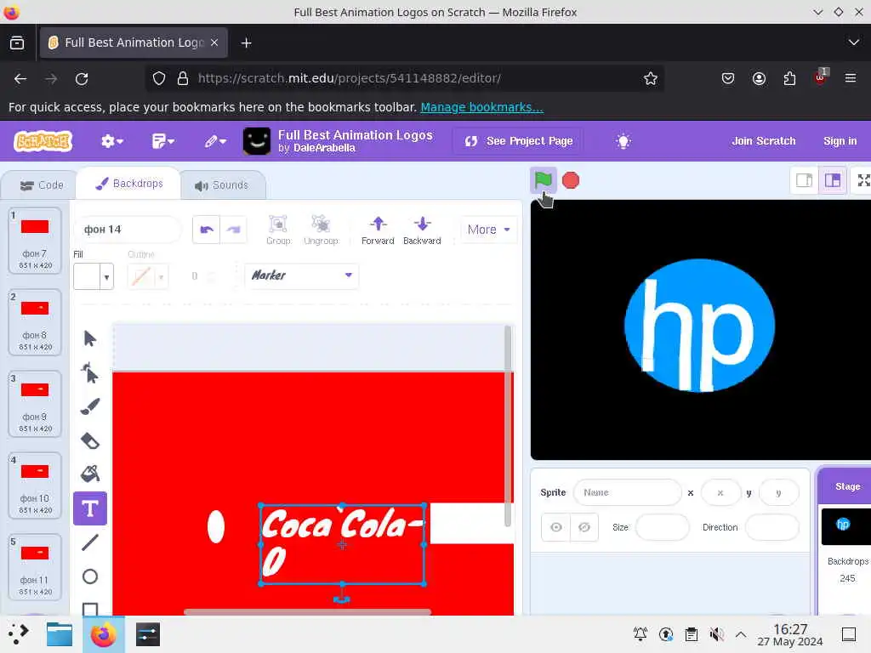Select the Circle tool
Screen dimensions: 871x653
90,576
